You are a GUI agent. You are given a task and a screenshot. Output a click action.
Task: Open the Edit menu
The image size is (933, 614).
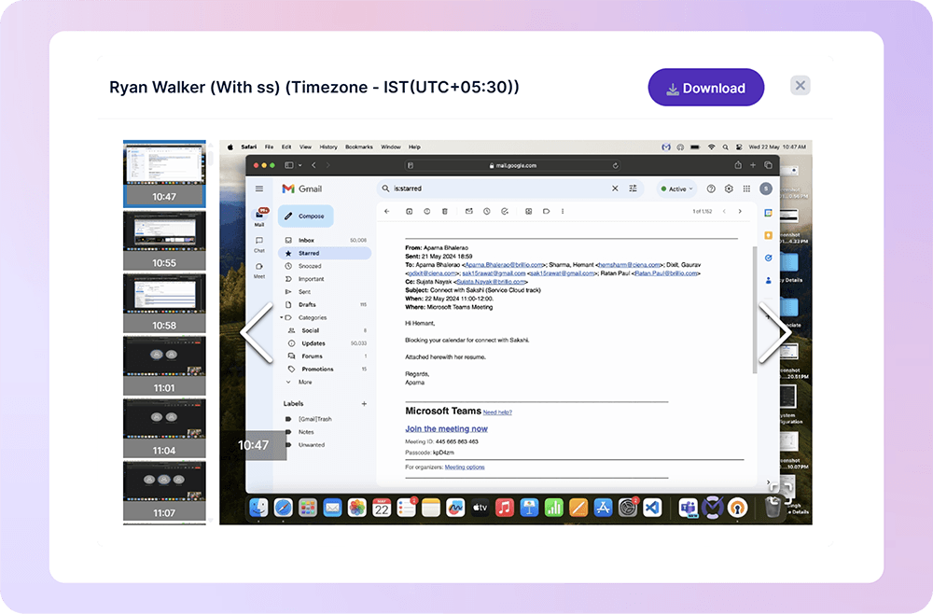(286, 147)
